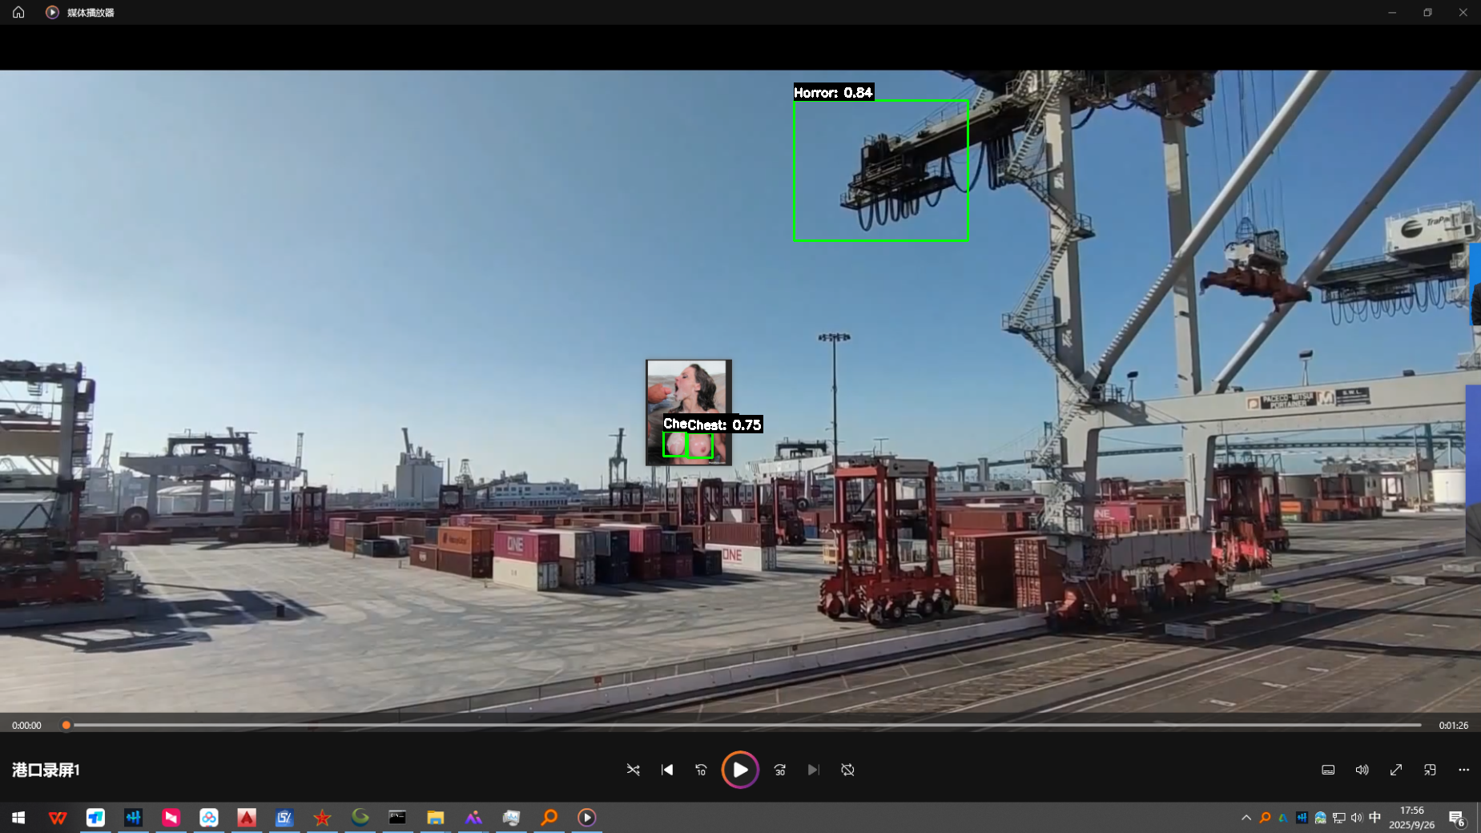
Task: Enter full screen mode
Action: click(1396, 770)
